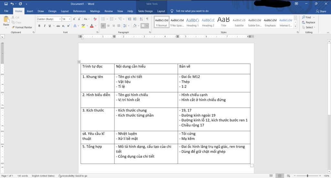Image resolution: width=331 pixels, height=178 pixels.
Task: Switch to Read Mode view
Action: pos(271,176)
